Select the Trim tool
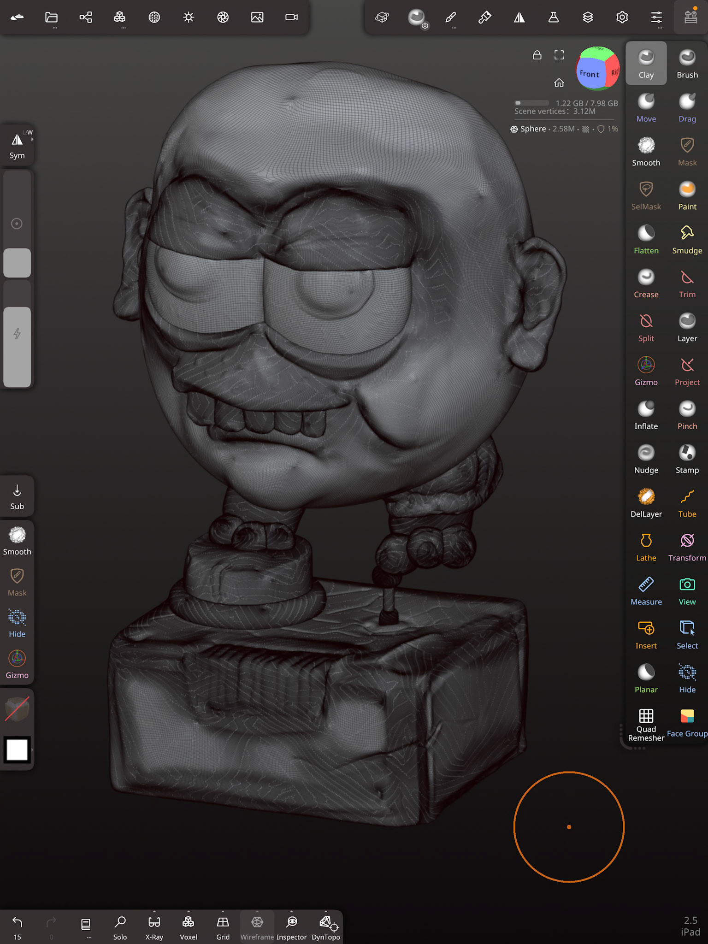Viewport: 708px width, 944px height. coord(687,283)
